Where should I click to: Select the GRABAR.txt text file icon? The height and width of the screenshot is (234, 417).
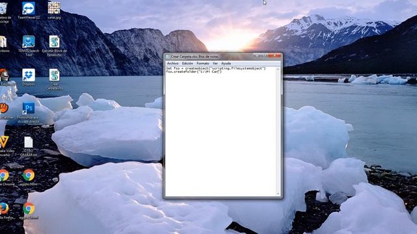29,146
